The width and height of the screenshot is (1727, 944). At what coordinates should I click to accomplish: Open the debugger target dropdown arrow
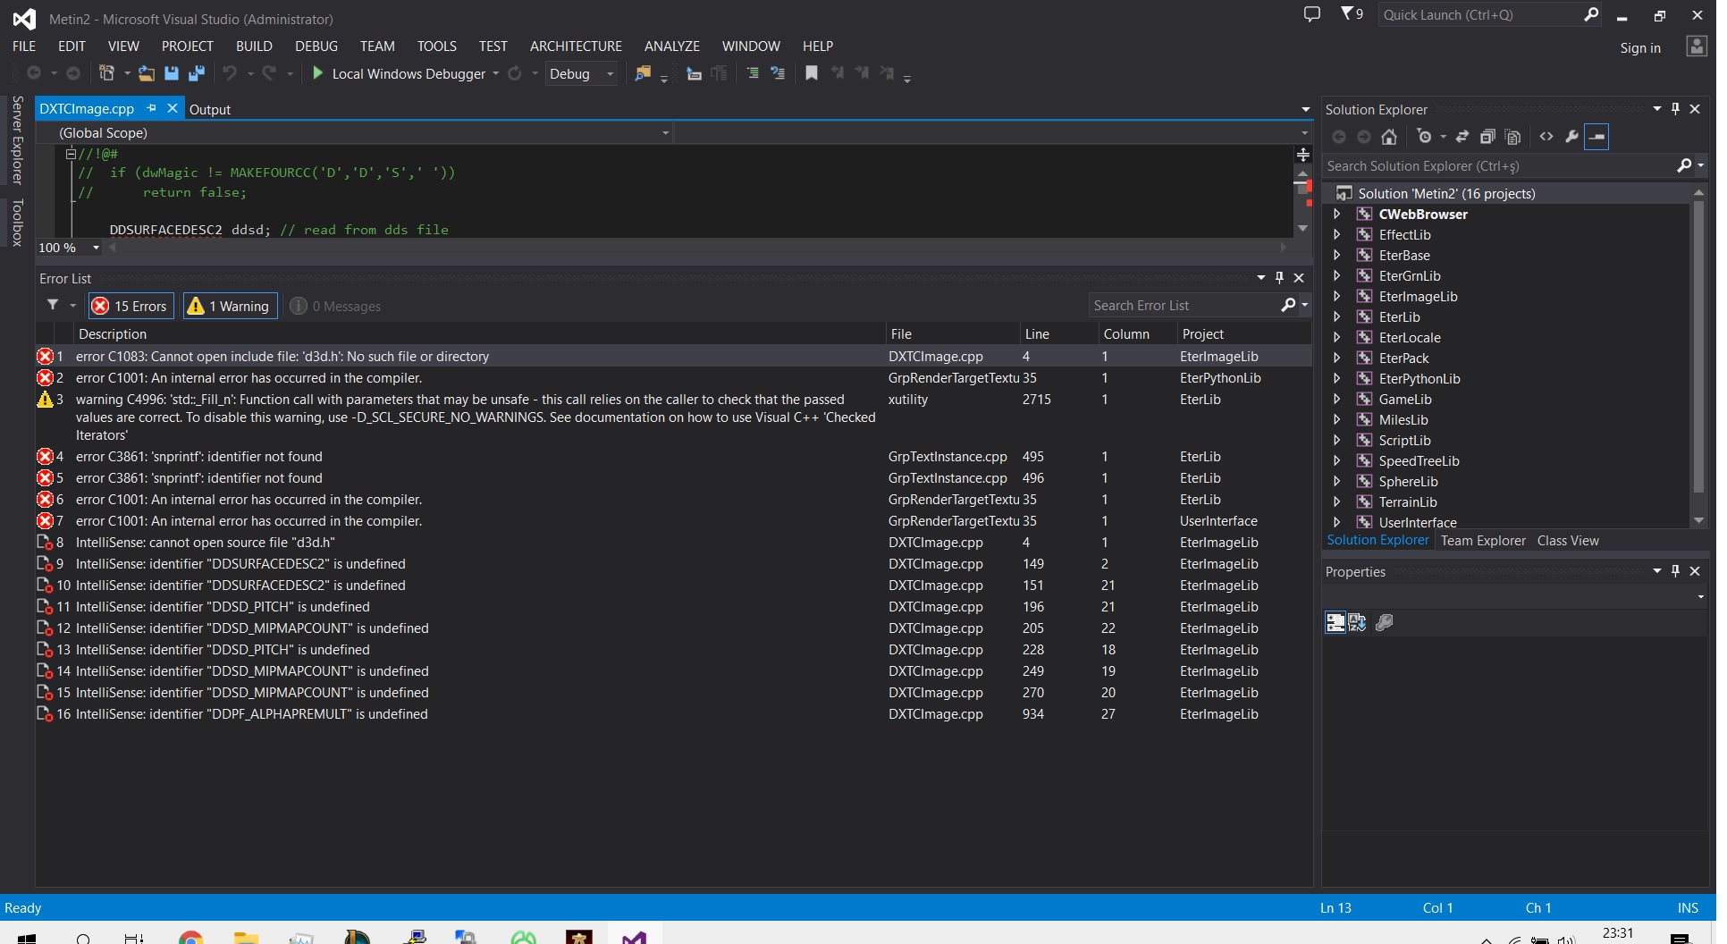coord(495,73)
